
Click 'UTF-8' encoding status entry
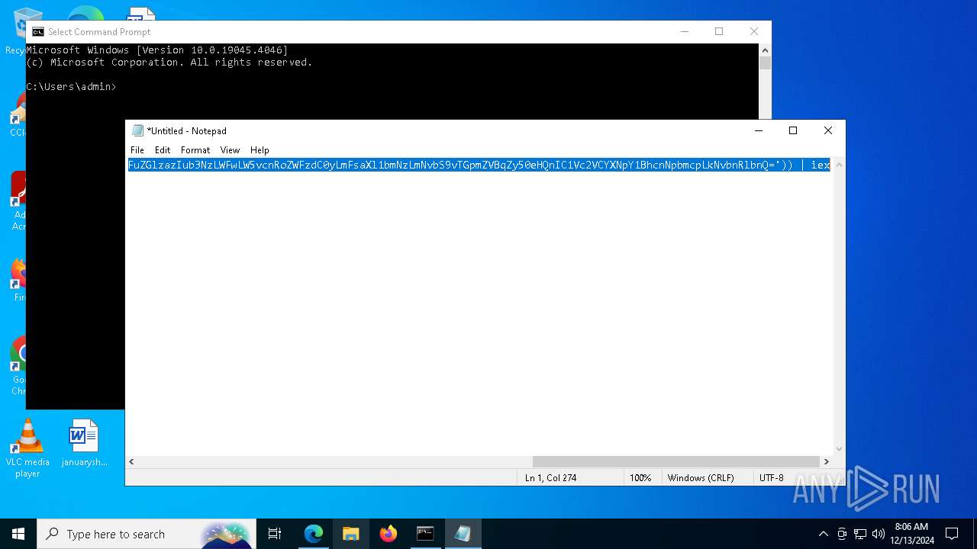click(772, 477)
